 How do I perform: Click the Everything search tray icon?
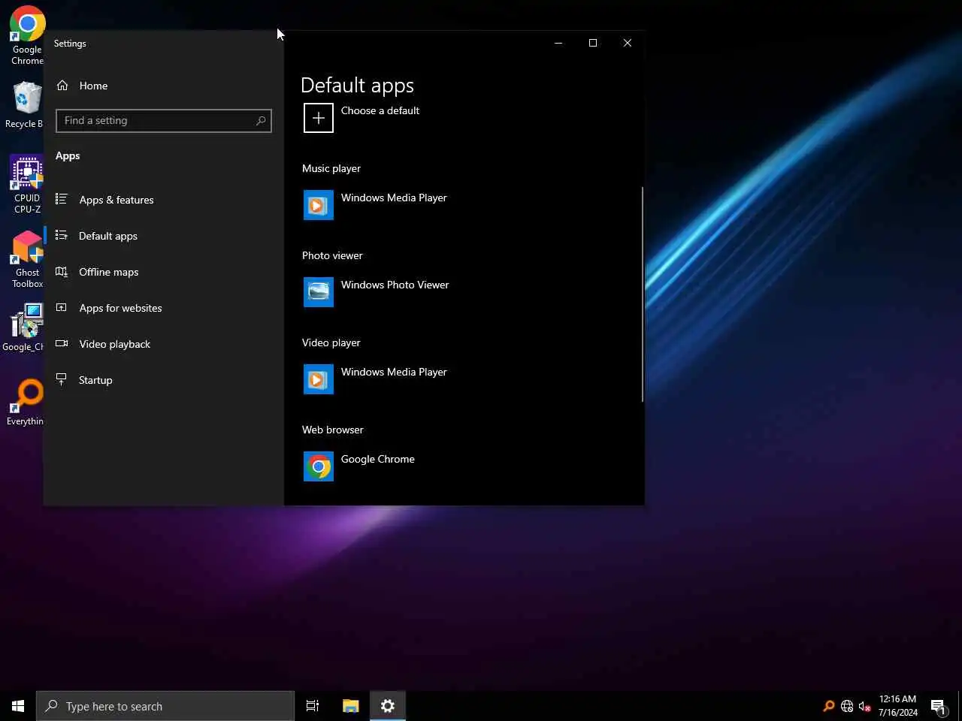pyautogui.click(x=829, y=706)
